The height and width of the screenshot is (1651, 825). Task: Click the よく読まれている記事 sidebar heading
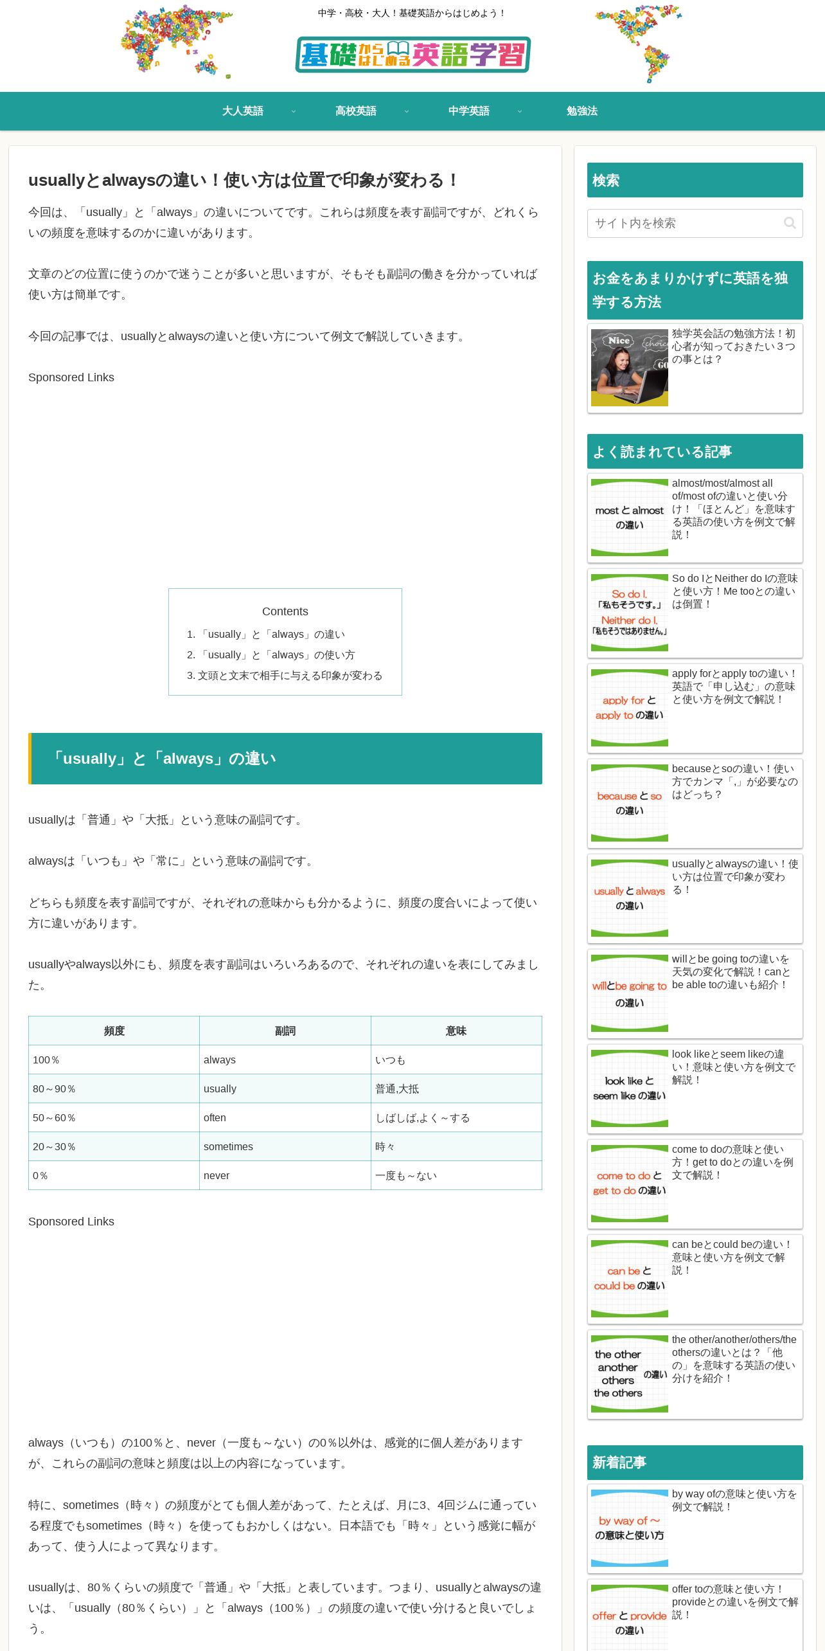[695, 451]
